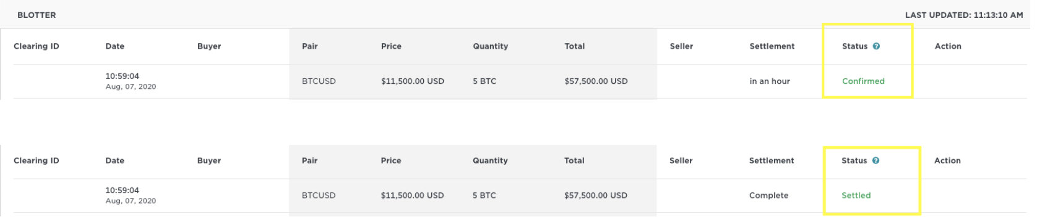Click the Settlement header in top table
Viewport: 1037px width, 222px height.
click(772, 46)
